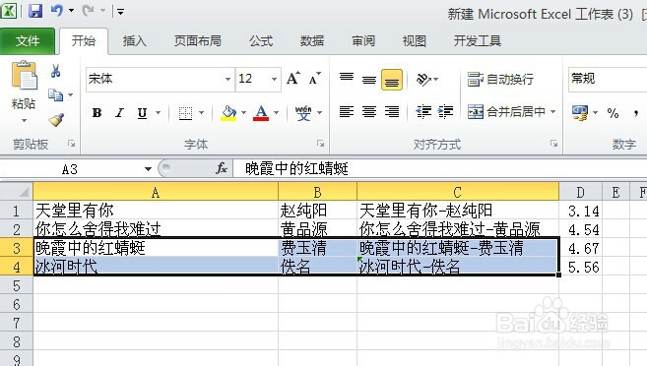Click the percent style icon
The width and height of the screenshot is (647, 366).
(613, 113)
